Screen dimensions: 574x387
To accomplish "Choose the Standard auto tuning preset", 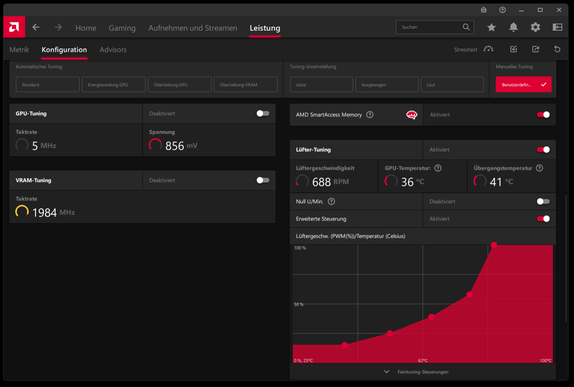I will coord(48,84).
